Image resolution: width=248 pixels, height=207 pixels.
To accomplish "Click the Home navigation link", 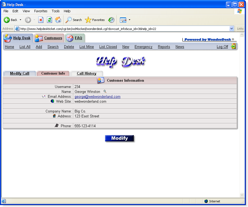I will pos(9,47).
